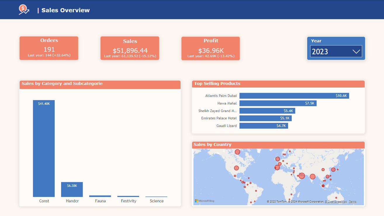Screen dimensions: 384x216
Task: Select the 2023 year slicer box
Action: (x=336, y=51)
